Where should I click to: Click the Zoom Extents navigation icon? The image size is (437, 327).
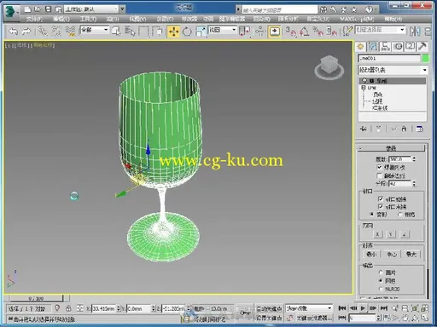pos(415,308)
